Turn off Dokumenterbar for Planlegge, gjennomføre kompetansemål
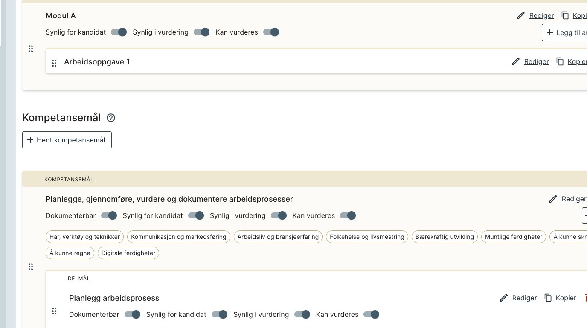 coord(109,216)
